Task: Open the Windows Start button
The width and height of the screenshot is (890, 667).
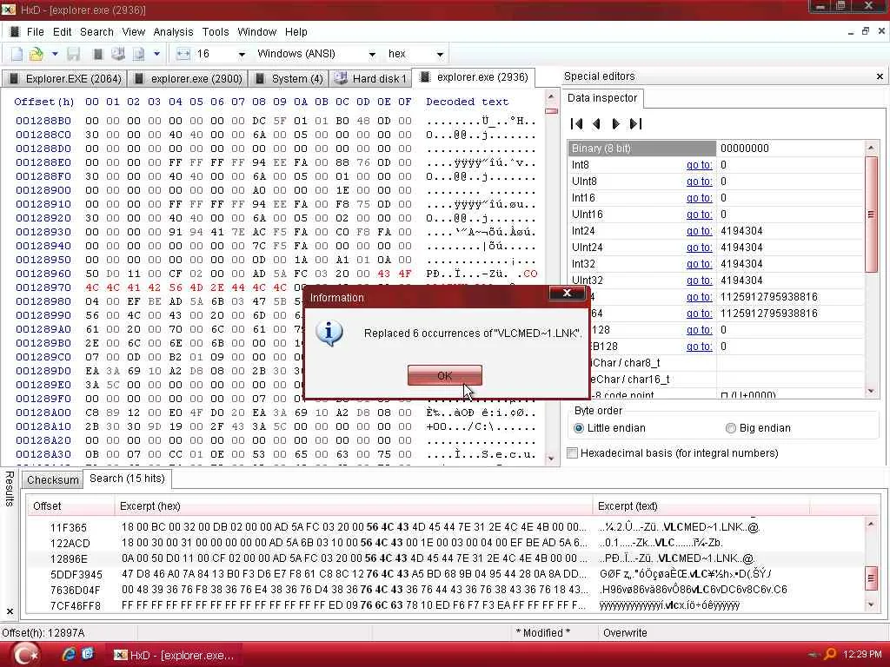Action: (25, 655)
